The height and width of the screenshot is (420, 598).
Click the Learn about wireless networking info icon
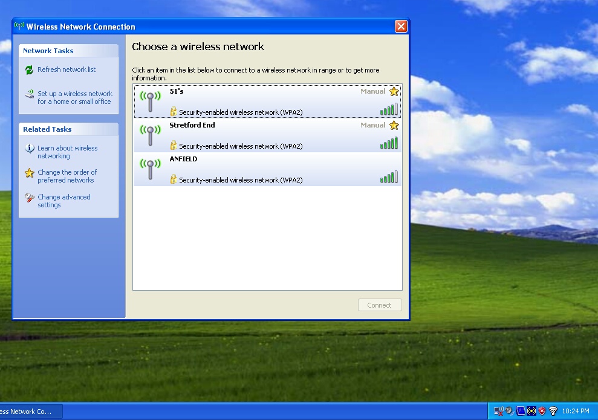coord(30,148)
